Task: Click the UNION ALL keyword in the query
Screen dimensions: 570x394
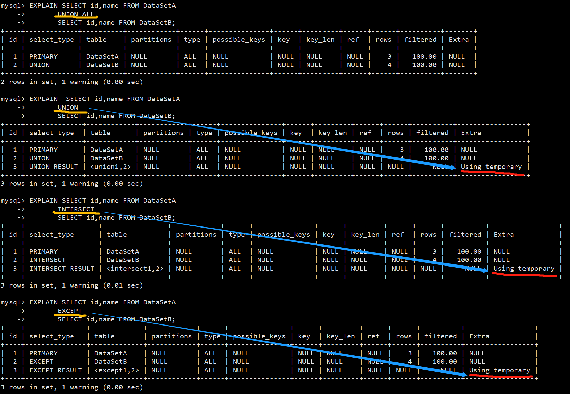Action: click(x=76, y=14)
